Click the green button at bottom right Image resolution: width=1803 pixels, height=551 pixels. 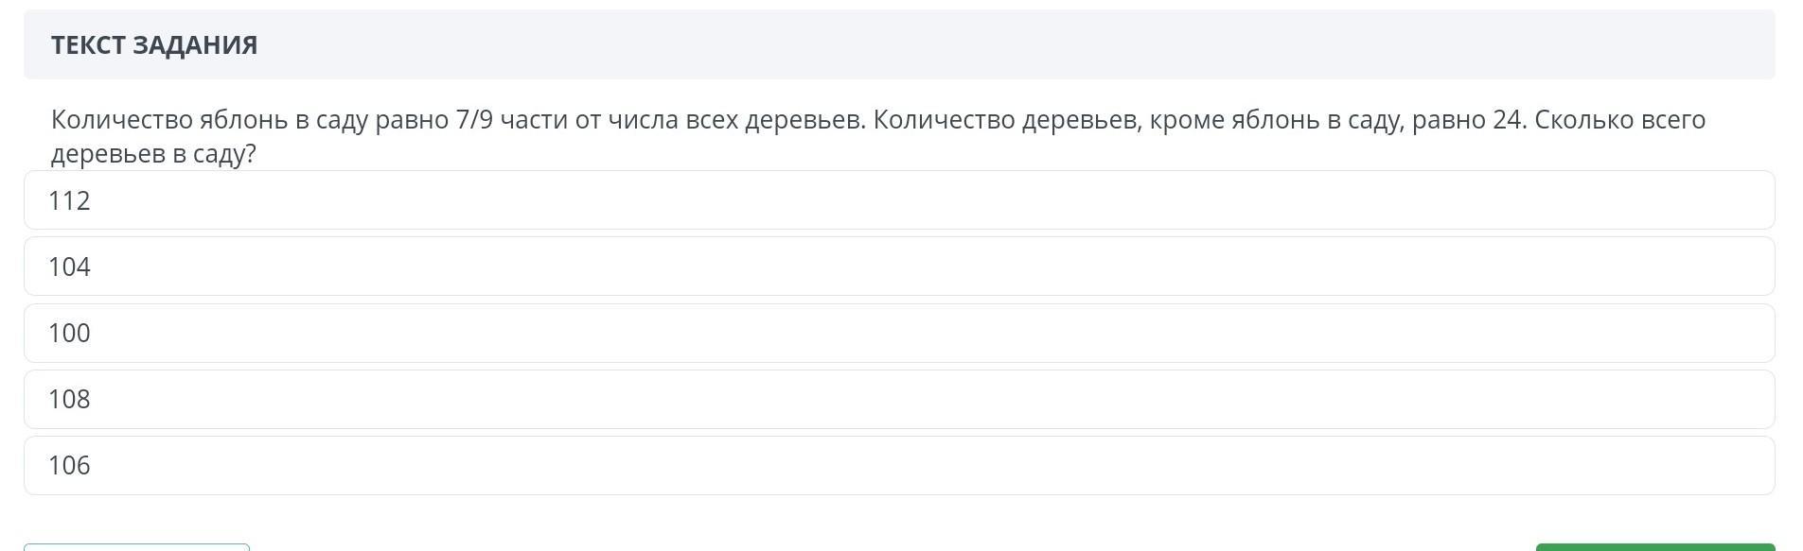pyautogui.click(x=1654, y=547)
